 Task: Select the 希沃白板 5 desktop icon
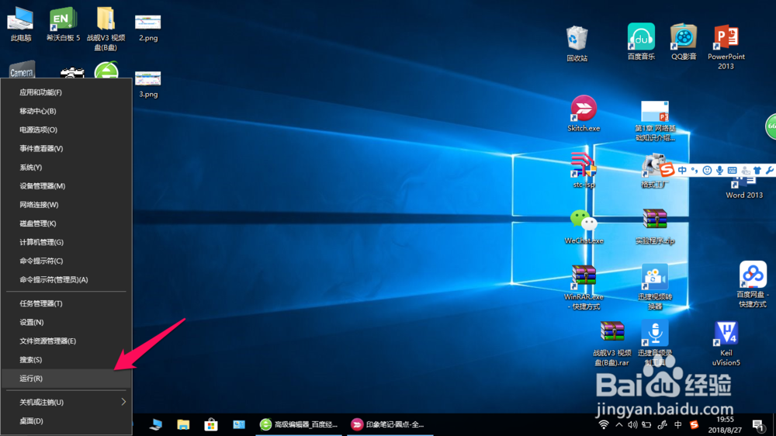[63, 24]
